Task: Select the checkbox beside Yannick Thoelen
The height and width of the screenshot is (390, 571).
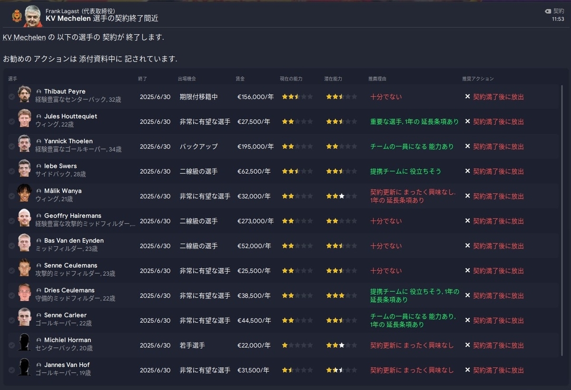Action: click(x=11, y=146)
